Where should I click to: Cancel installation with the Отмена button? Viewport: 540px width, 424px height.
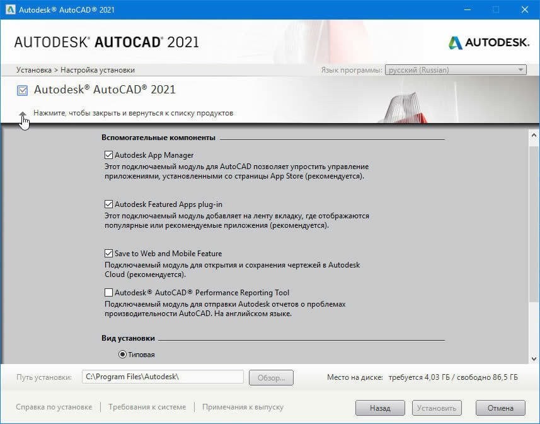[x=500, y=408]
